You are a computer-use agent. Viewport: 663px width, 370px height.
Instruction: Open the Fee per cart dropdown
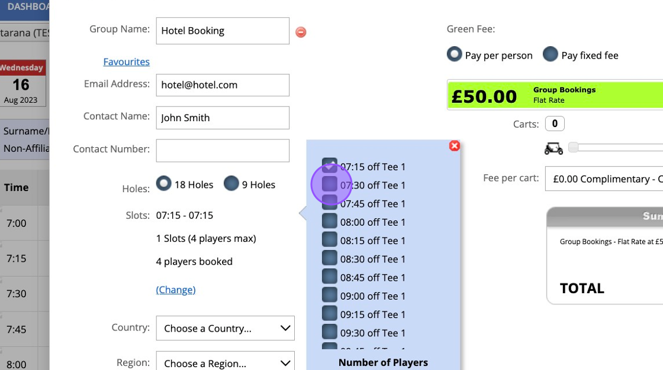pos(604,178)
